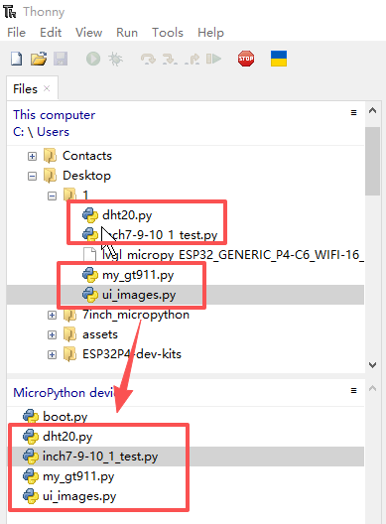The width and height of the screenshot is (386, 524).
Task: Resume execution with the resume icon
Action: (214, 59)
